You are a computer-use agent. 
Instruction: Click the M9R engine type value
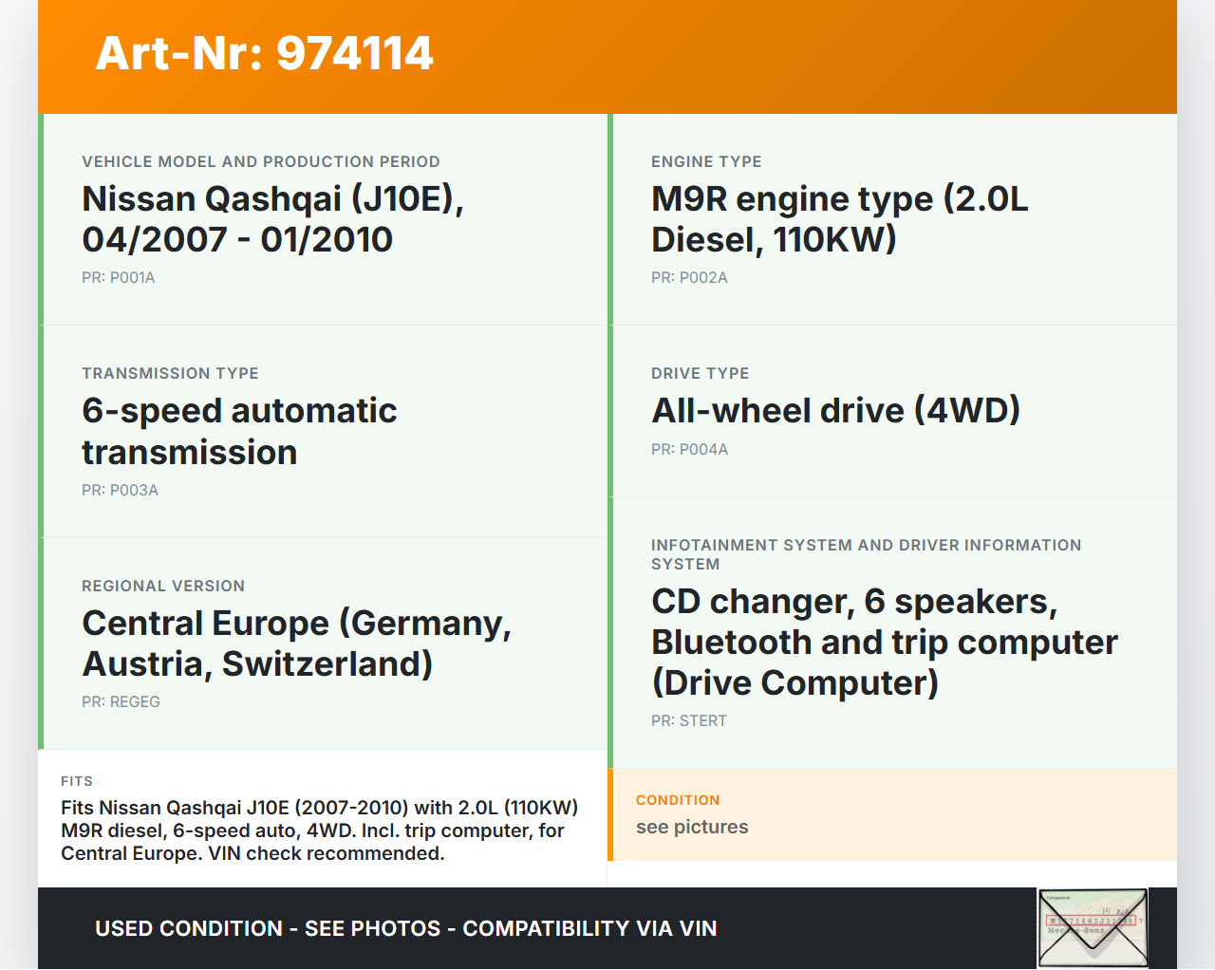[x=839, y=219]
